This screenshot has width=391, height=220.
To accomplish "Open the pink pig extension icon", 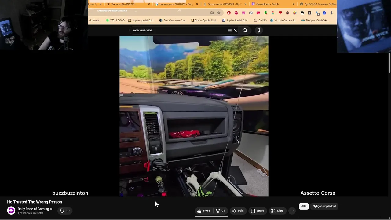I will (243, 13).
